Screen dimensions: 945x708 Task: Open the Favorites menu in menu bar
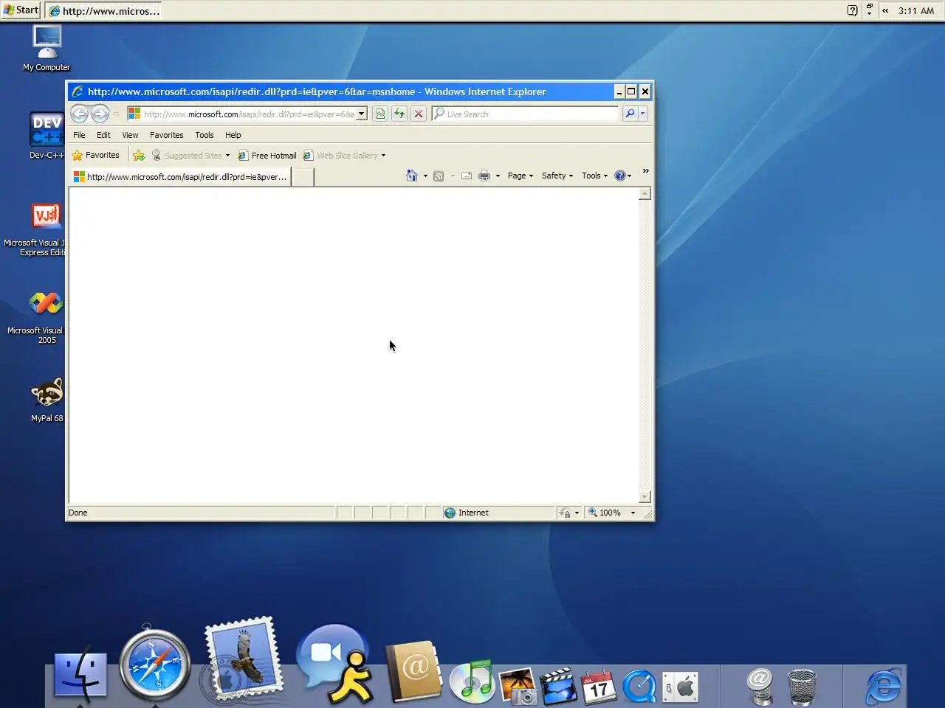point(166,135)
